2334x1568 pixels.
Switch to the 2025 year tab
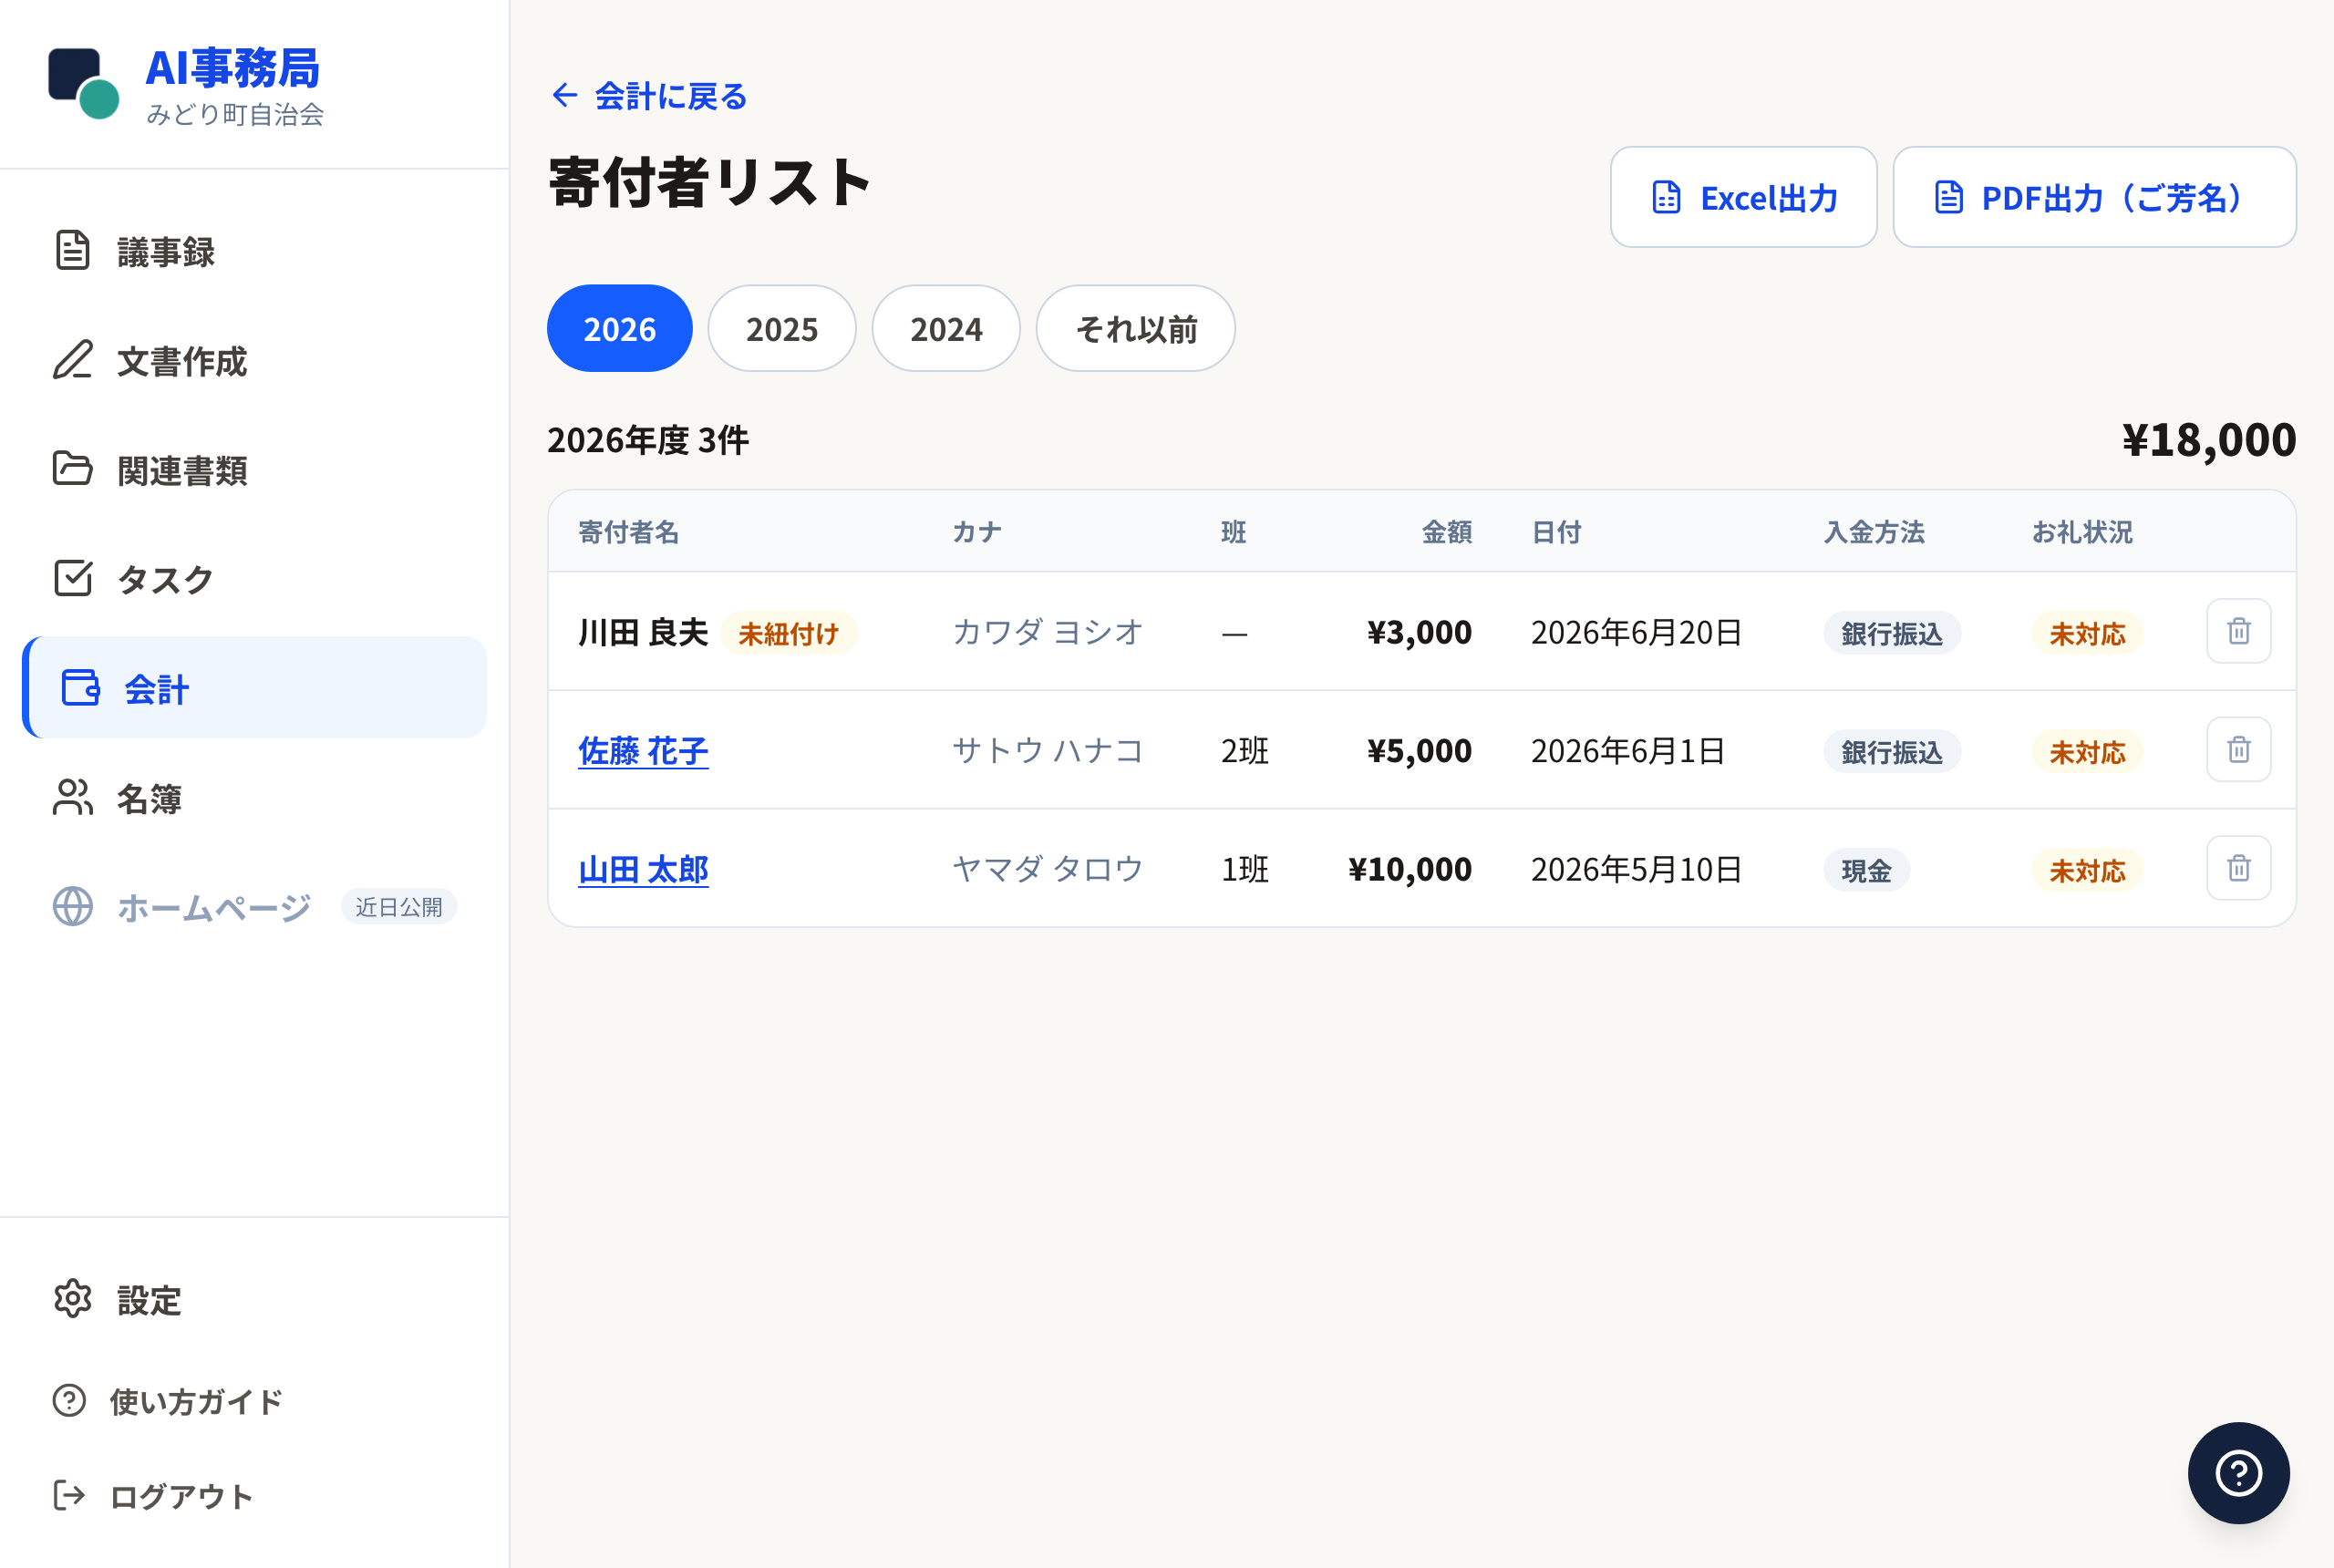click(x=781, y=328)
